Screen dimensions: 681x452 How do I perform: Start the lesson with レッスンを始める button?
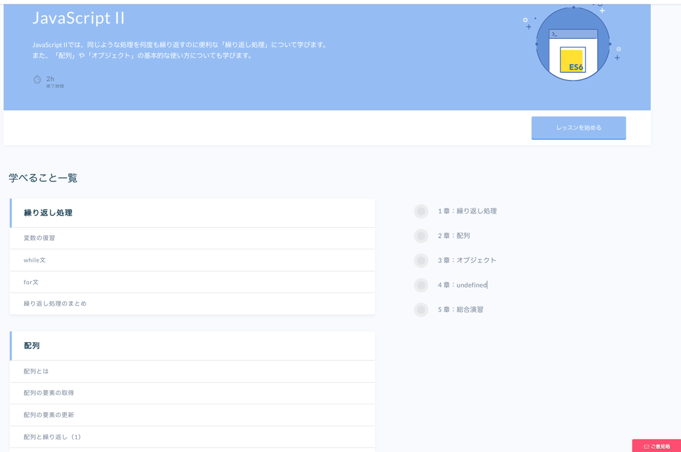click(579, 127)
